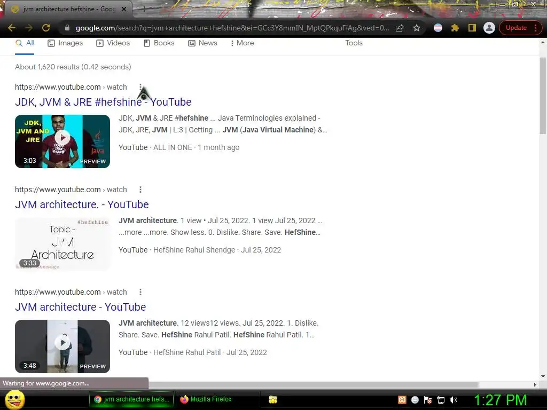Open the smiley face start menu icon
547x410 pixels.
point(14,399)
